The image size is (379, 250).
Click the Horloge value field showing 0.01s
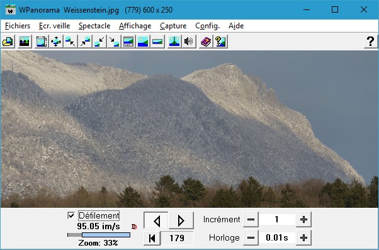point(277,237)
